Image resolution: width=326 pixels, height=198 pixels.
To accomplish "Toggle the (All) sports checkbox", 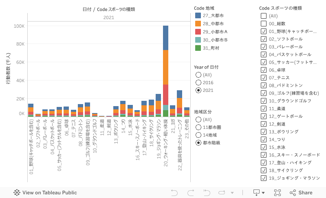I will click(x=263, y=16).
